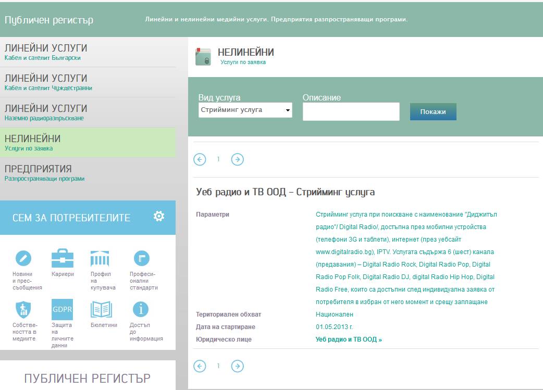The image size is (543, 390).
Task: Go to next page using top arrow
Action: (x=238, y=159)
